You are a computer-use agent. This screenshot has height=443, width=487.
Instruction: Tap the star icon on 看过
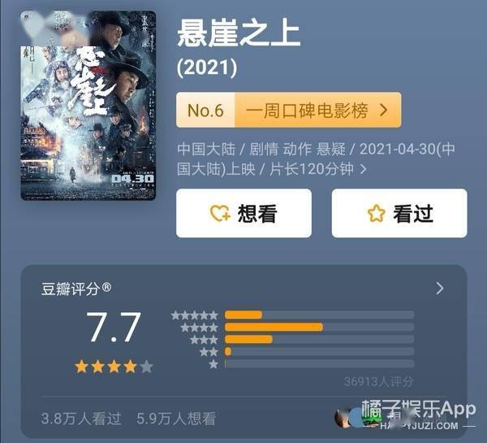pyautogui.click(x=376, y=214)
